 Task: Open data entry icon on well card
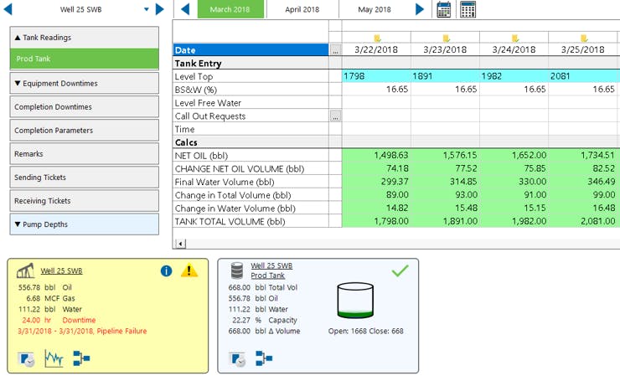click(x=27, y=359)
